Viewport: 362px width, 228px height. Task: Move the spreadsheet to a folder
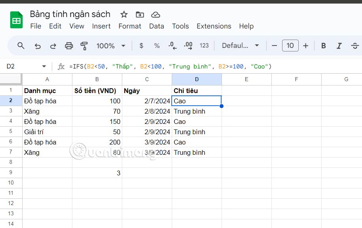click(x=140, y=14)
